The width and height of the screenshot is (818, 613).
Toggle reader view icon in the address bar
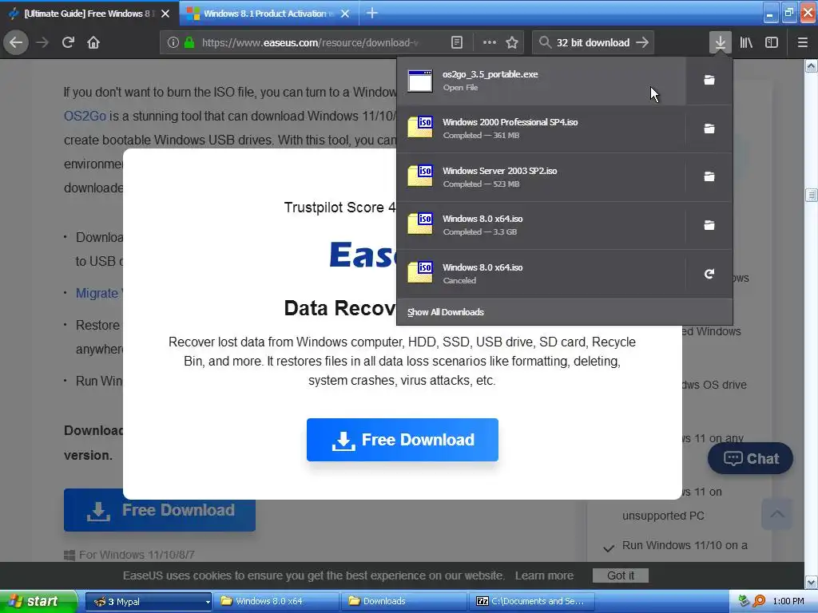(x=457, y=42)
